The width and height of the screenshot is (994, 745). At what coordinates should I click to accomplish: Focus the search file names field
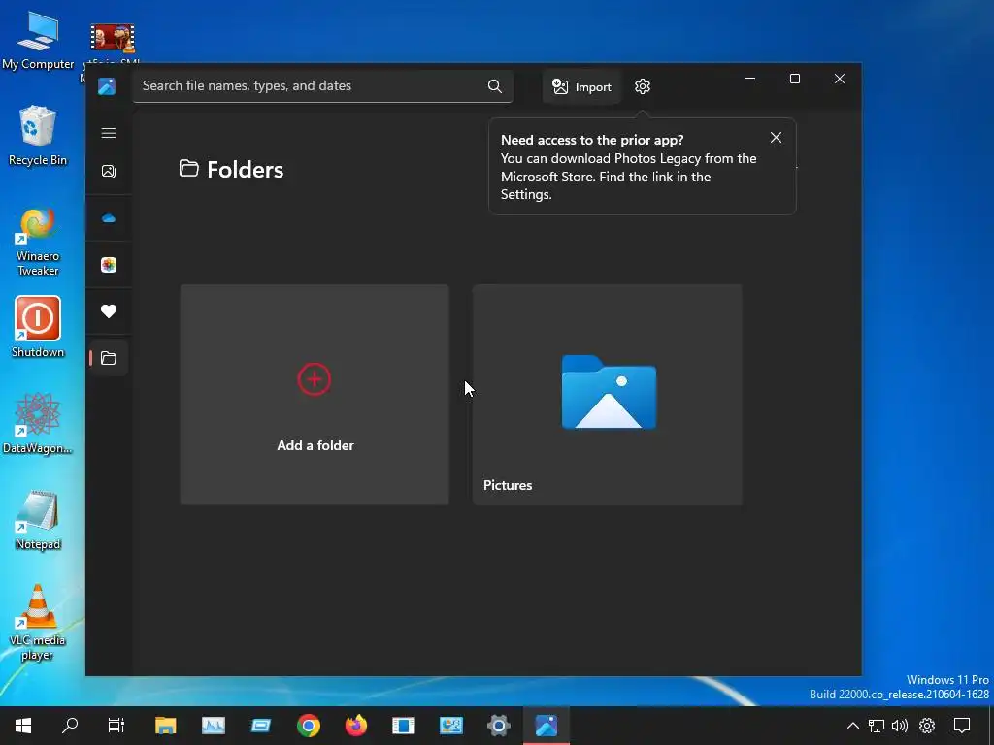coord(322,86)
